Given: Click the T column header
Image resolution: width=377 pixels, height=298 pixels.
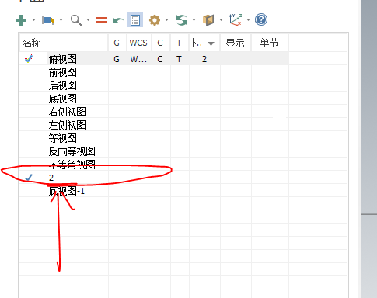Looking at the screenshot, I should [180, 43].
